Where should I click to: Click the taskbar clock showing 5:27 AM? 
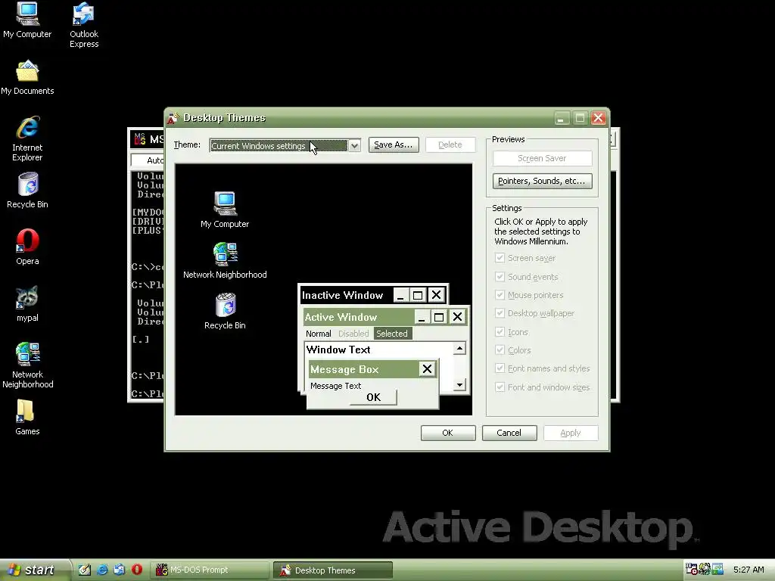[x=749, y=570]
